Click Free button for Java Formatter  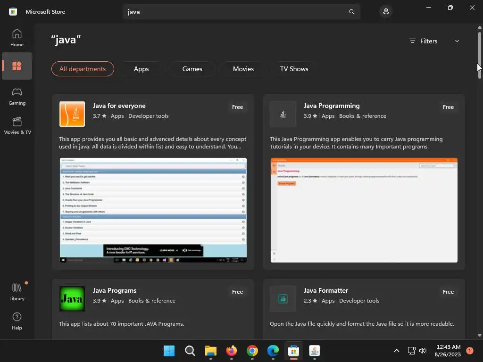click(x=448, y=291)
